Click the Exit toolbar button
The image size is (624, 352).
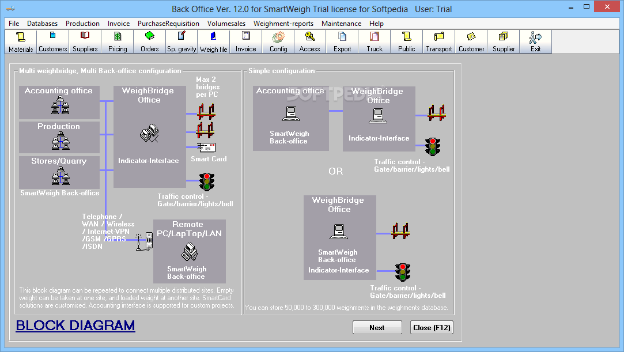coord(536,41)
